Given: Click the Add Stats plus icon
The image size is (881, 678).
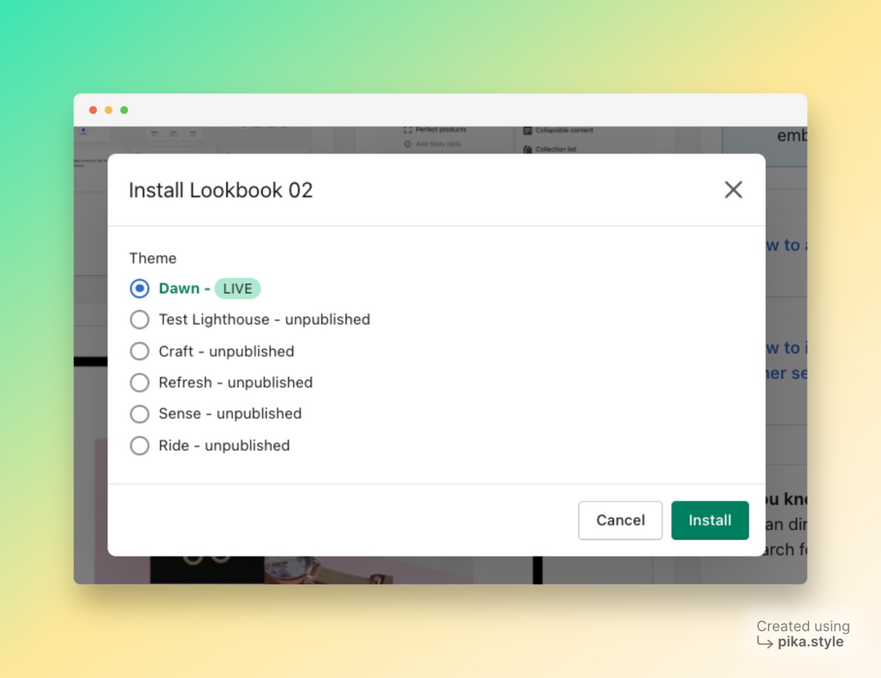Looking at the screenshot, I should point(408,144).
